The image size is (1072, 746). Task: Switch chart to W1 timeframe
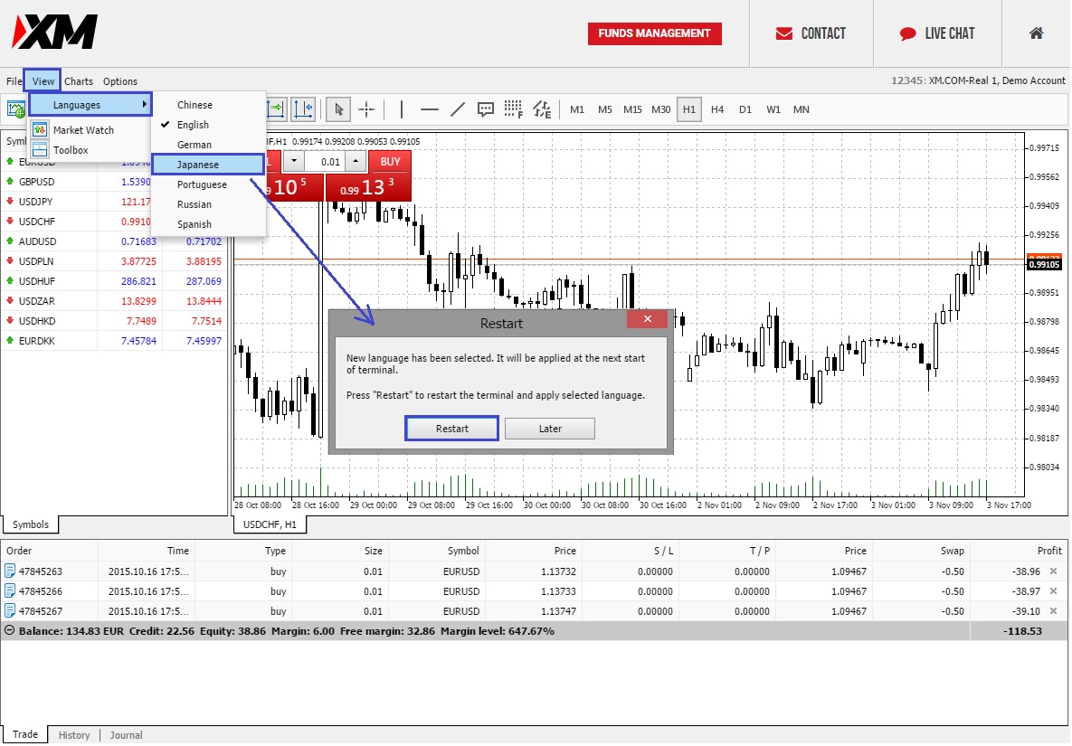coord(773,109)
